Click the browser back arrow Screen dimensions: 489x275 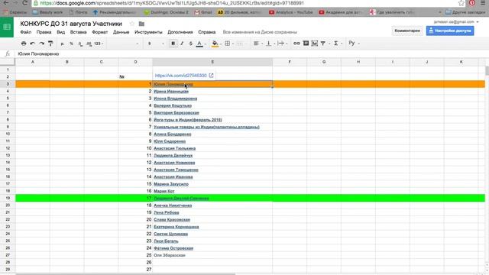(x=6, y=3)
